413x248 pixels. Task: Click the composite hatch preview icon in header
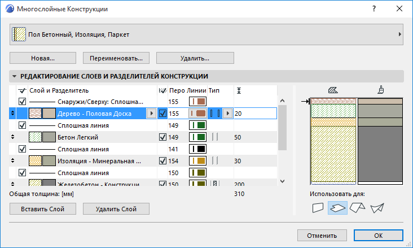tap(19, 34)
